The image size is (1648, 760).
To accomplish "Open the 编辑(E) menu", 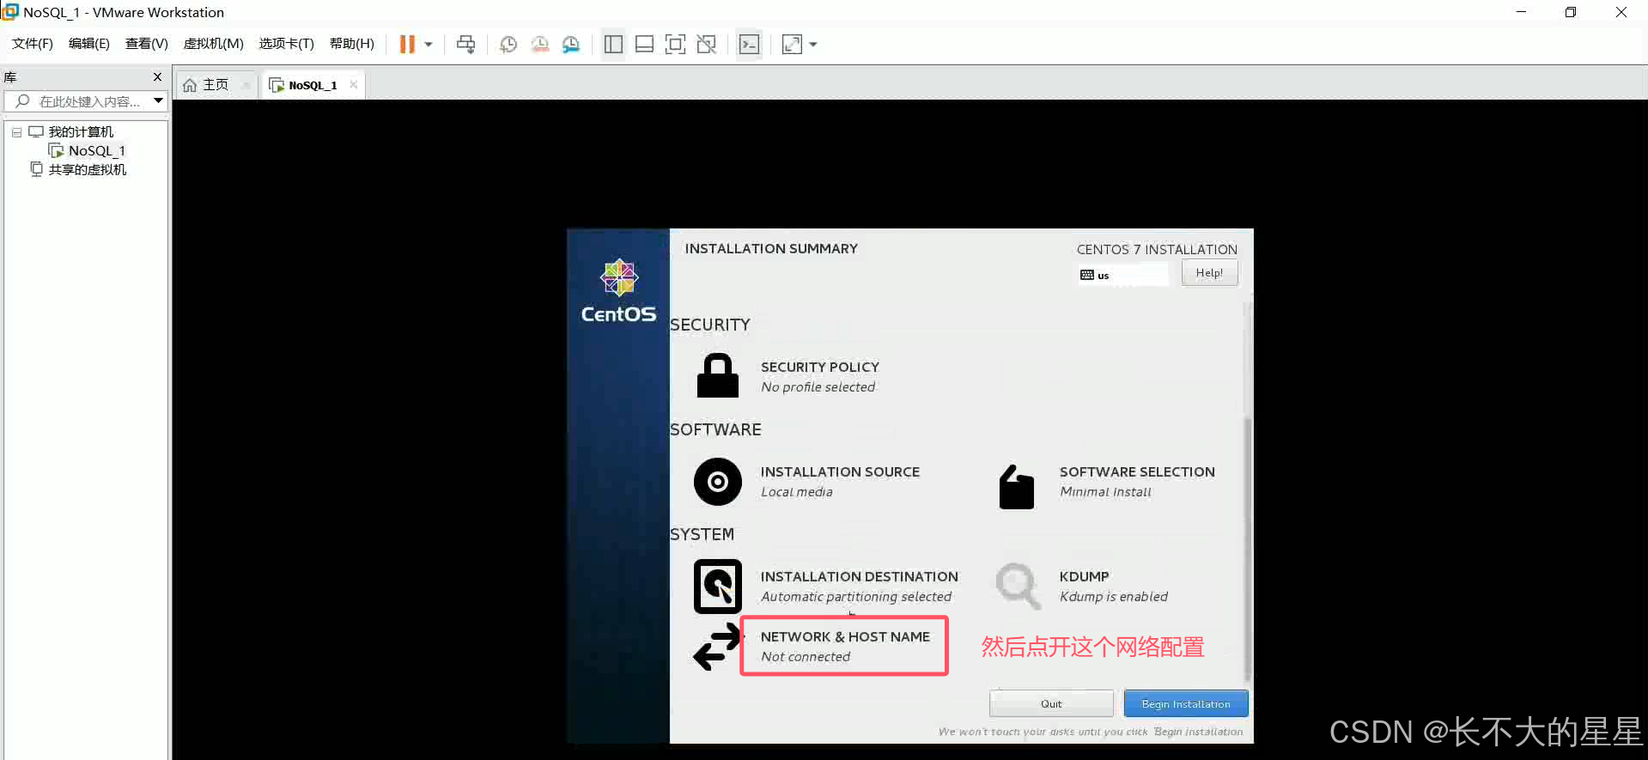I will pos(89,44).
